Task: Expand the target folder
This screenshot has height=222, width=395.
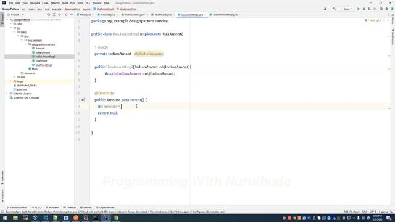Action: (x=11, y=81)
